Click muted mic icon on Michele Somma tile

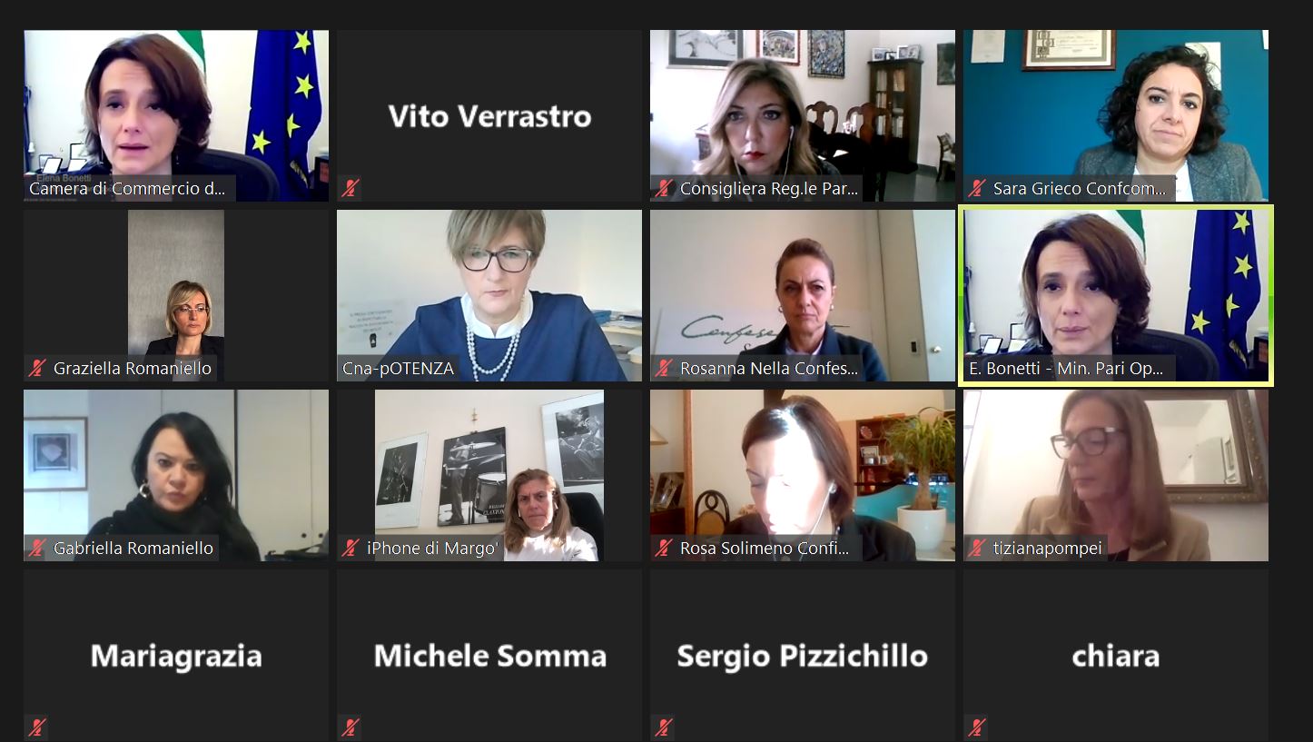tap(350, 727)
